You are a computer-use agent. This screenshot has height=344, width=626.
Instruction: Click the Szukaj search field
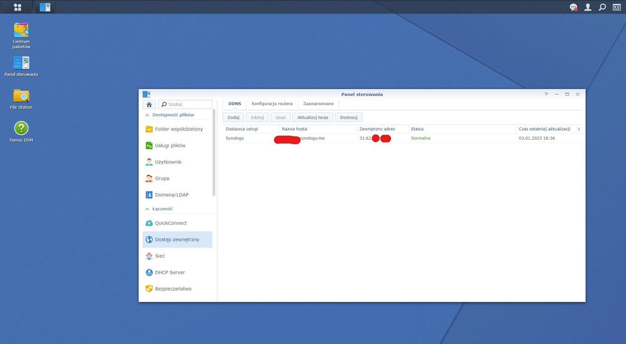coord(185,105)
